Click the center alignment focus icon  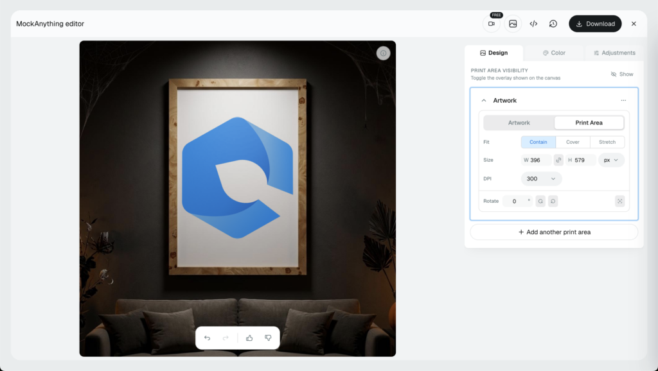click(620, 201)
